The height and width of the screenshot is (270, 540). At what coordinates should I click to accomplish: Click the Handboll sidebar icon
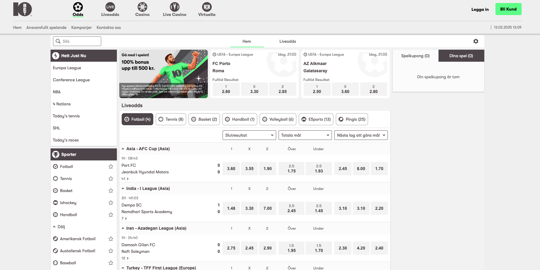55,215
